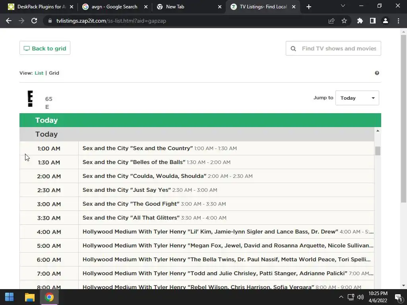This screenshot has width=407, height=305.
Task: Close the DeskPack Plugins tab
Action: coord(72,7)
